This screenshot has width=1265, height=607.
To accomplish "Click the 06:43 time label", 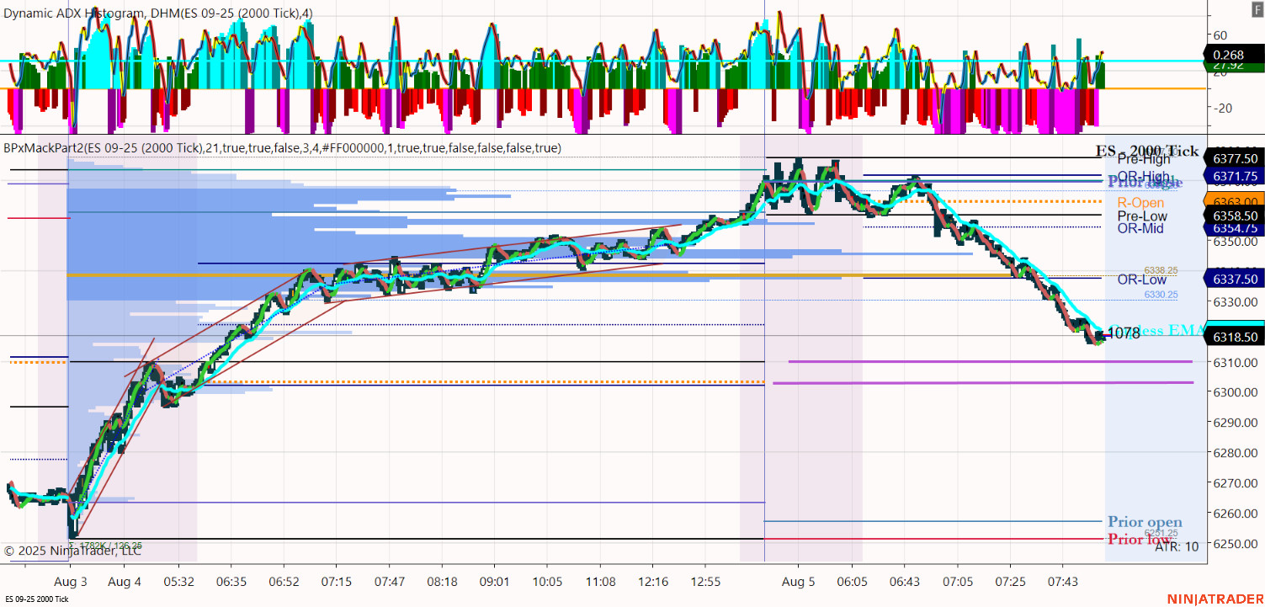I will pos(905,582).
